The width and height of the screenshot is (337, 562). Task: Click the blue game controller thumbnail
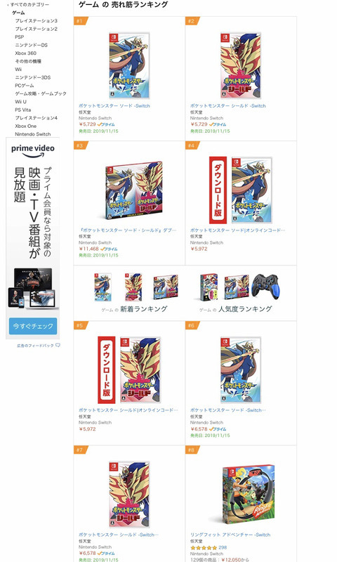(x=265, y=286)
